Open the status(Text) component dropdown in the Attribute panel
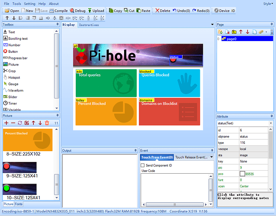The height and width of the screenshot is (216, 276). (271, 123)
